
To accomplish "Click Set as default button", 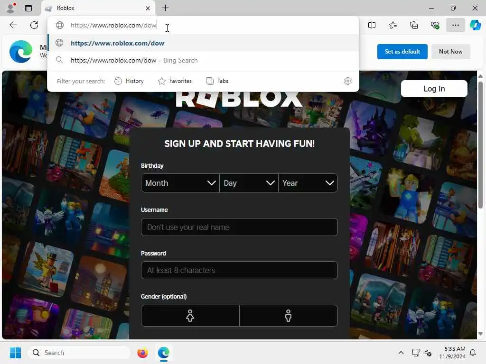I will tap(402, 51).
